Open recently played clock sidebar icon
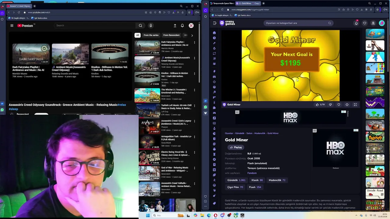The height and width of the screenshot is (219, 390). 214,38
